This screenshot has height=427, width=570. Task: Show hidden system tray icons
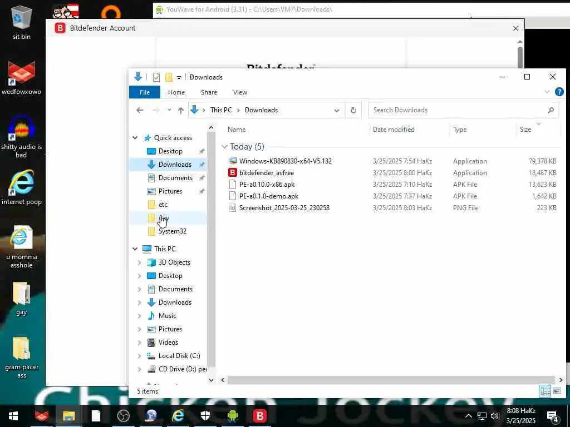(x=469, y=416)
